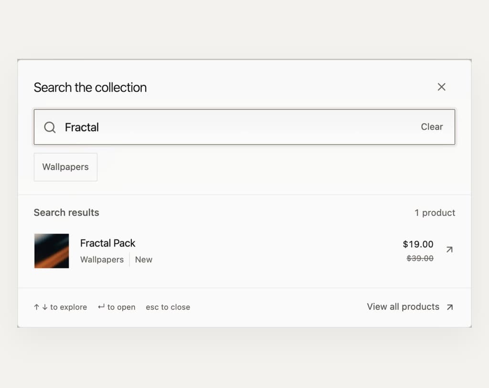Click the esc to close hint
This screenshot has width=489, height=388.
pyautogui.click(x=168, y=307)
